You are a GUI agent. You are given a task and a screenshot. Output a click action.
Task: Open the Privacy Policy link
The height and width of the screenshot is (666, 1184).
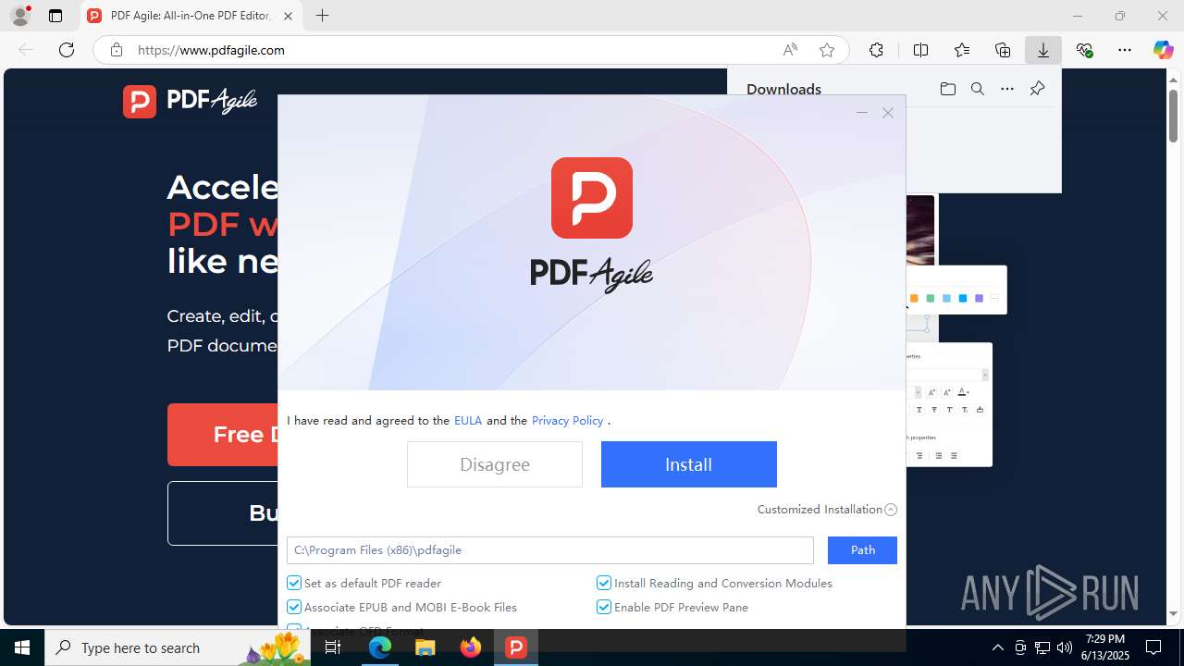(567, 420)
